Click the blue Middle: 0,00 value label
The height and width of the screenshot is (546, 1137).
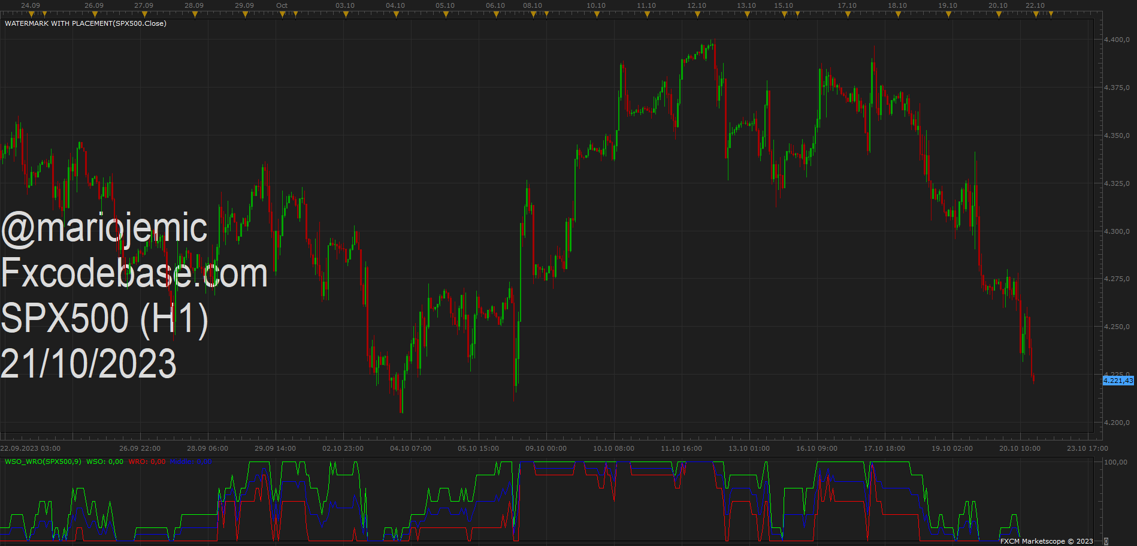click(190, 461)
